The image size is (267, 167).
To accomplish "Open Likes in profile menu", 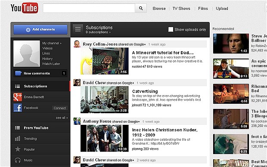I will pyautogui.click(x=46, y=53).
